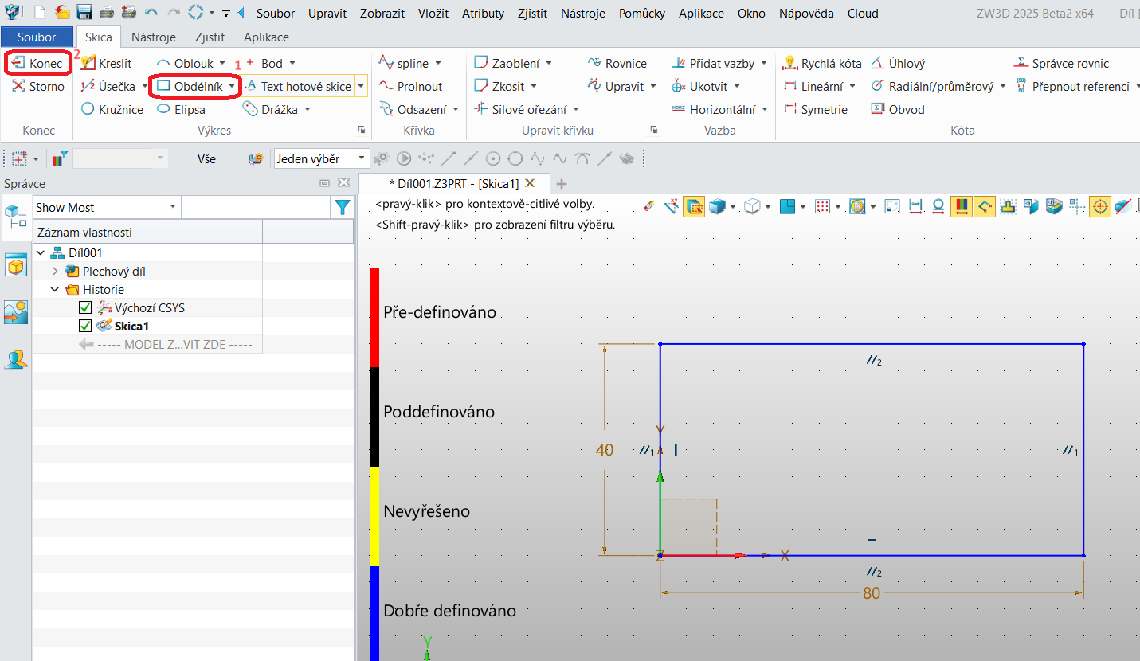Image resolution: width=1140 pixels, height=661 pixels.
Task: Click the Vše filter button
Action: 206,159
